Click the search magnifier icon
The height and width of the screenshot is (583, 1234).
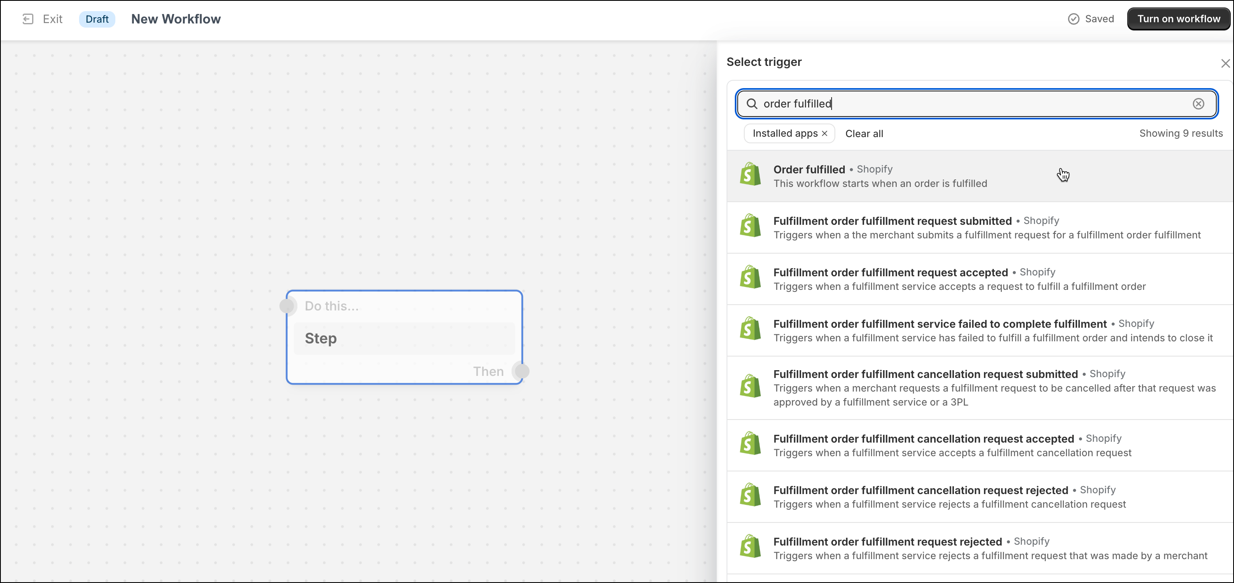pos(752,104)
